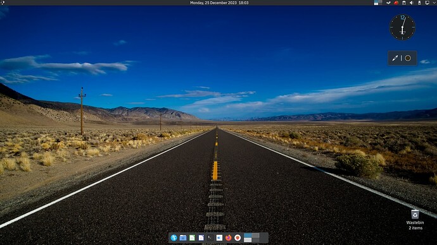Viewport: 437px width, 245px height.
Task: Open the blue file manager dock icon
Action: (x=183, y=238)
